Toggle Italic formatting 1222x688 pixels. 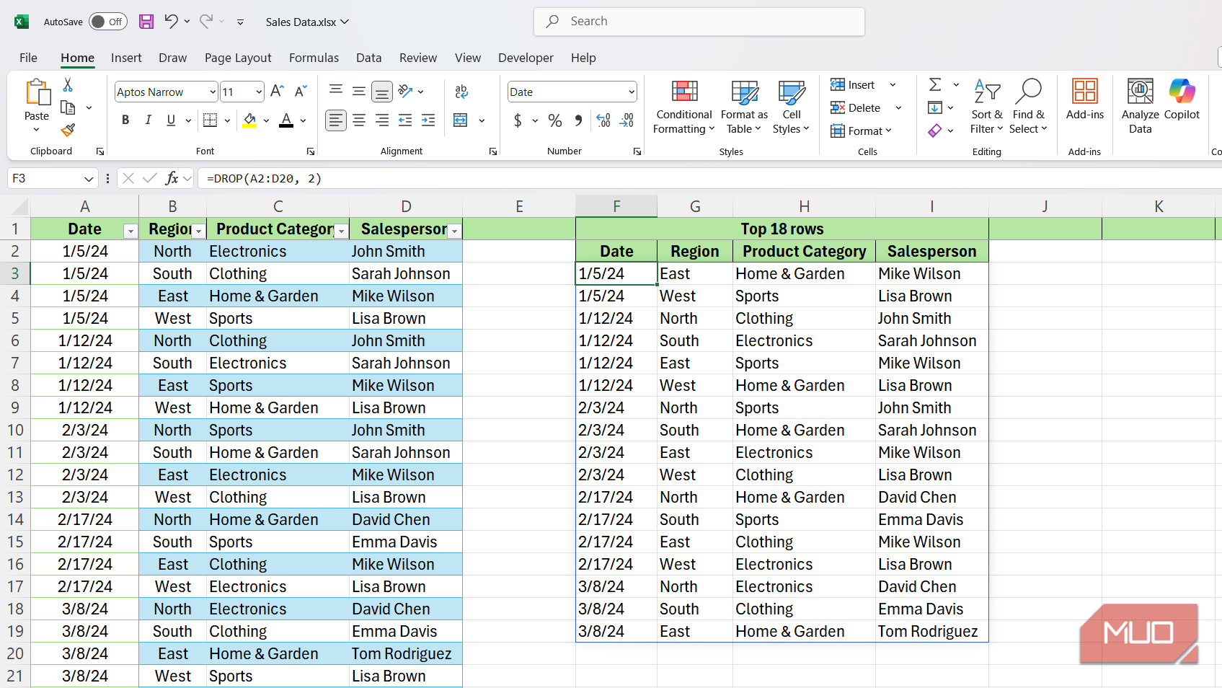point(149,120)
